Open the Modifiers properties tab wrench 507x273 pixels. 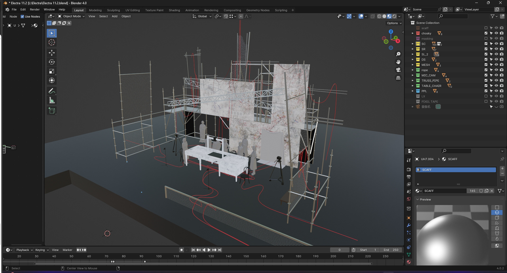point(409,225)
